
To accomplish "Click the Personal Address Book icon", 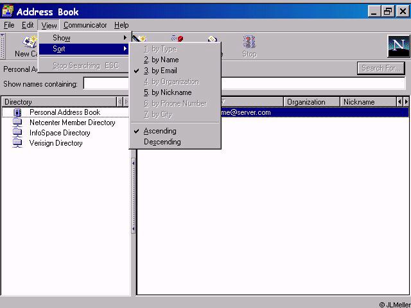I will pos(17,112).
